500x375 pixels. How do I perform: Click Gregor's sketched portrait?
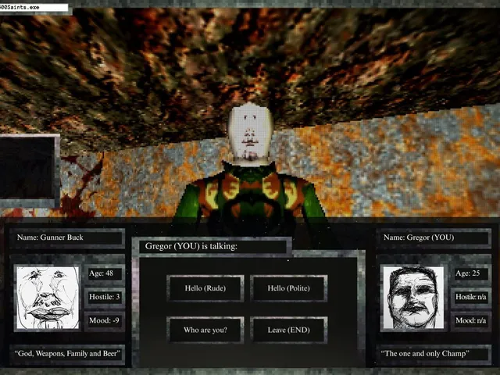point(413,298)
